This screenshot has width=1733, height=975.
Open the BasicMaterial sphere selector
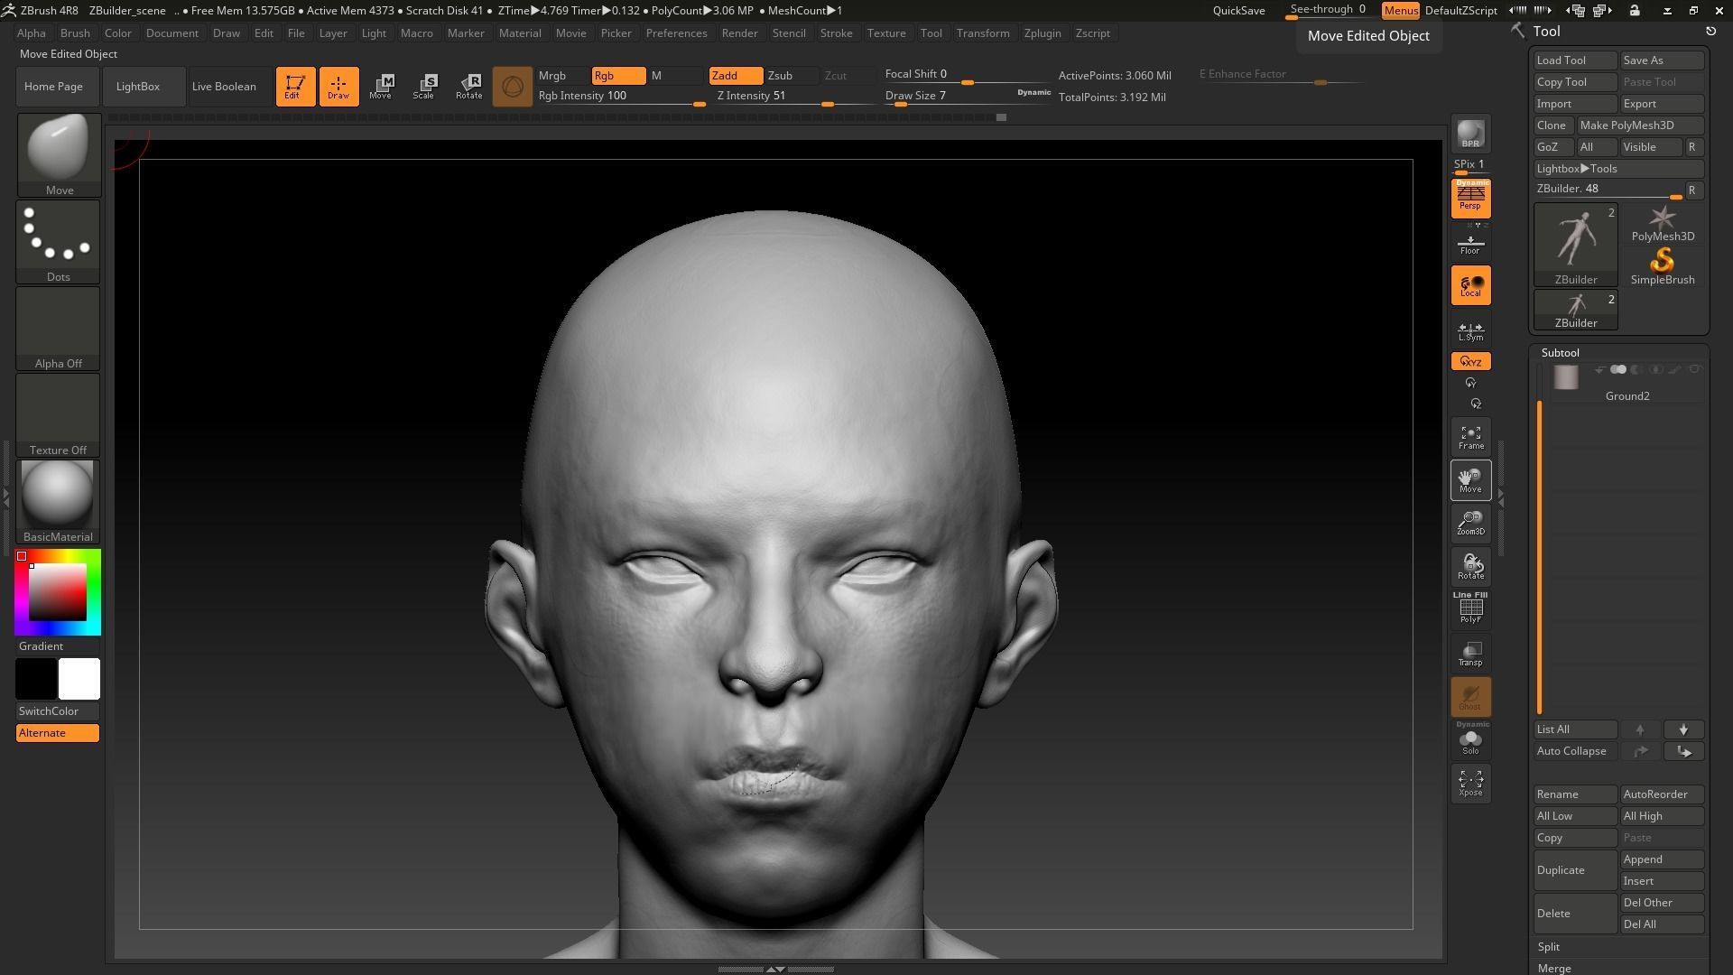pyautogui.click(x=59, y=501)
